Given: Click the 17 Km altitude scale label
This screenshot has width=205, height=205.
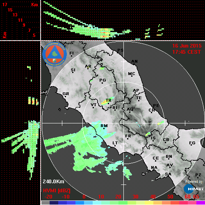Looking at the screenshot, I should coord(5,5).
